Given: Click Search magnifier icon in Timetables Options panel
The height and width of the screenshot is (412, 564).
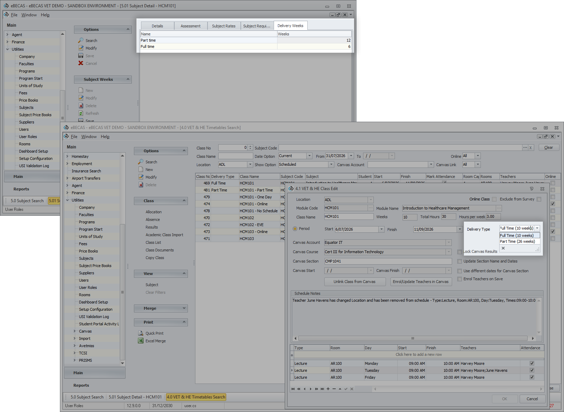Looking at the screenshot, I should pyautogui.click(x=141, y=162).
